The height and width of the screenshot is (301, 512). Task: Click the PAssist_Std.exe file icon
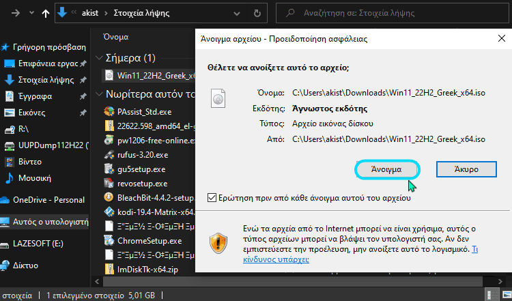tap(109, 112)
